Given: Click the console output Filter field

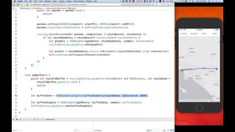Looking at the screenshot, I should [x=156, y=131].
